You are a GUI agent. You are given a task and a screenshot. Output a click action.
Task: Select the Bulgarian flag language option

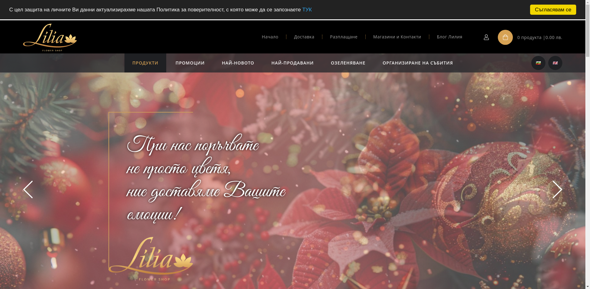pyautogui.click(x=538, y=63)
